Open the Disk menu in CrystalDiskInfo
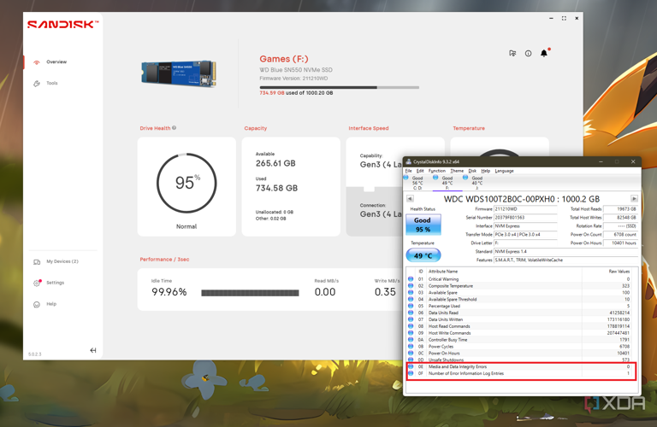This screenshot has height=427, width=657. point(472,171)
